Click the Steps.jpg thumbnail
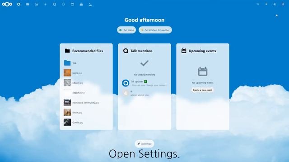This screenshot has width=289, height=162. 67,73
